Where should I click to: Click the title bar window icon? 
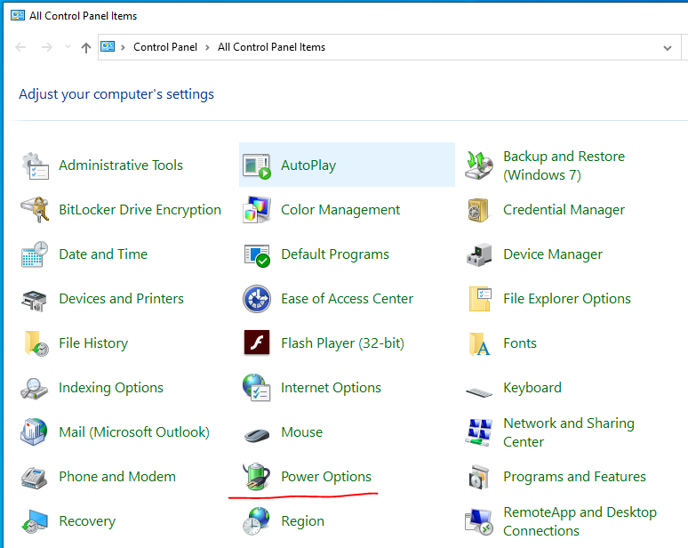[x=18, y=16]
